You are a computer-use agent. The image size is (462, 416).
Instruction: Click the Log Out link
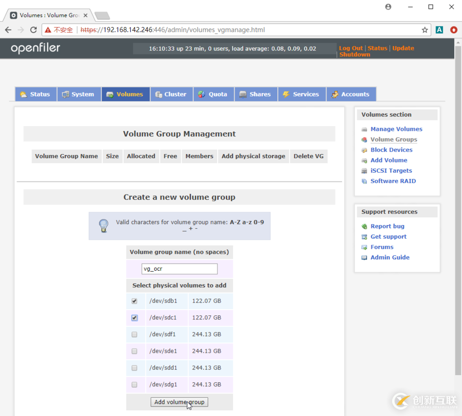(351, 48)
